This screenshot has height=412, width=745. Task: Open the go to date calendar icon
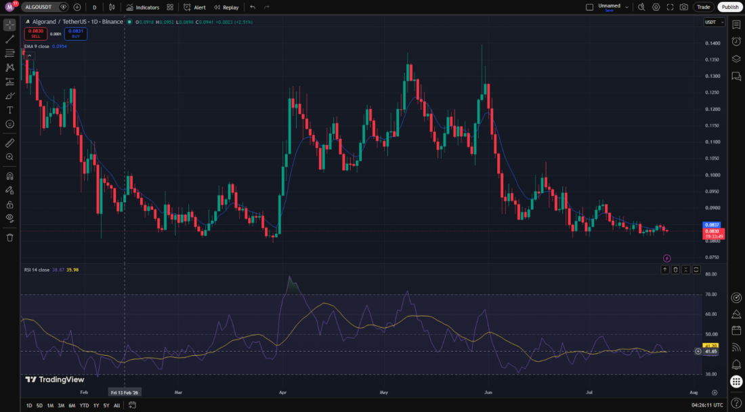[132, 405]
